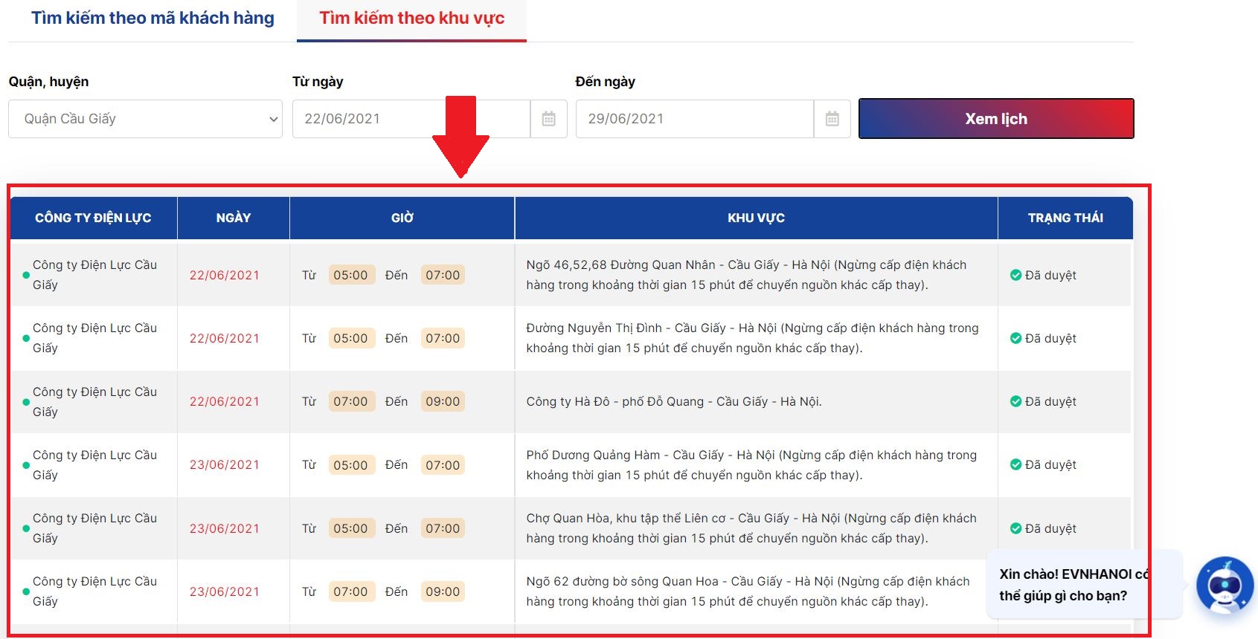Click approved check icon for Công ty Hà Đô row
This screenshot has width=1258, height=639.
click(1015, 401)
